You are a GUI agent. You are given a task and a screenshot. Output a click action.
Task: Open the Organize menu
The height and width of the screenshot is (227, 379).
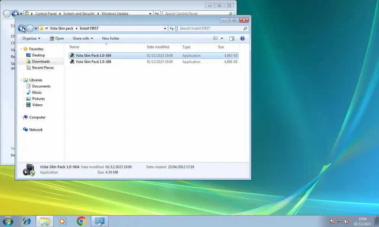[x=31, y=38]
